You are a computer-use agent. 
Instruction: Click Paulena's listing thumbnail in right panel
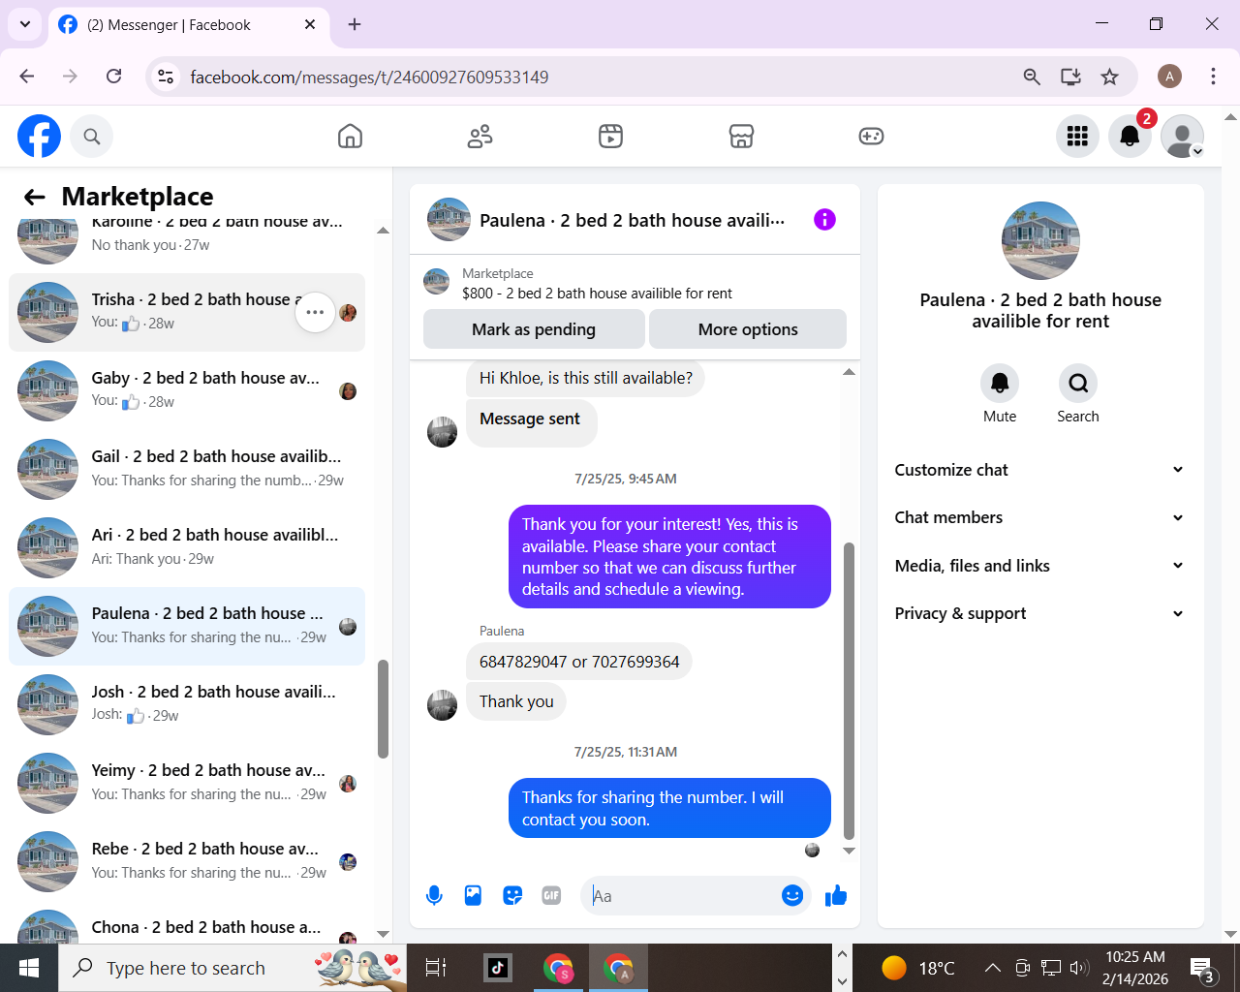[1040, 240]
